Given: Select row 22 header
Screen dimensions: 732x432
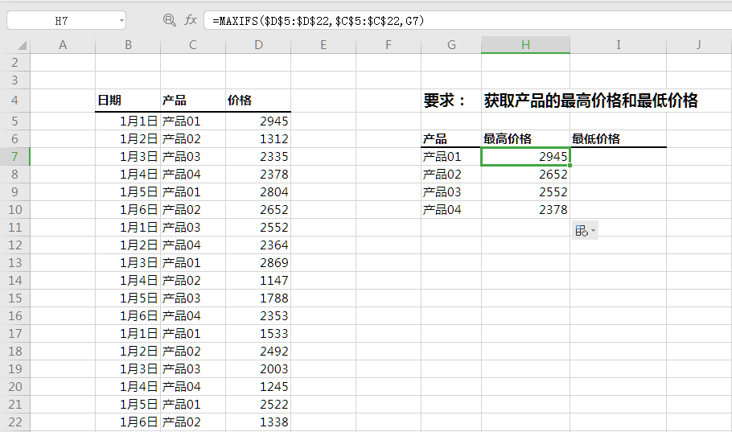Looking at the screenshot, I should coord(15,422).
